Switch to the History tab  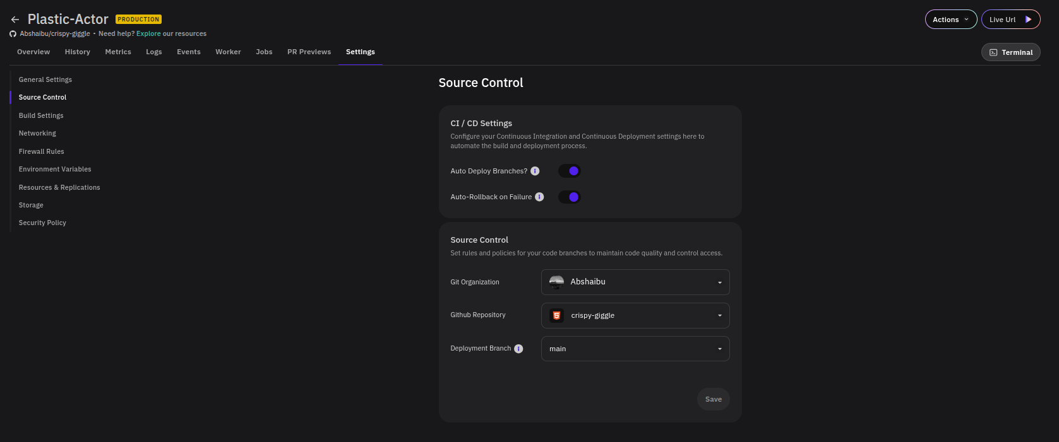pos(78,52)
